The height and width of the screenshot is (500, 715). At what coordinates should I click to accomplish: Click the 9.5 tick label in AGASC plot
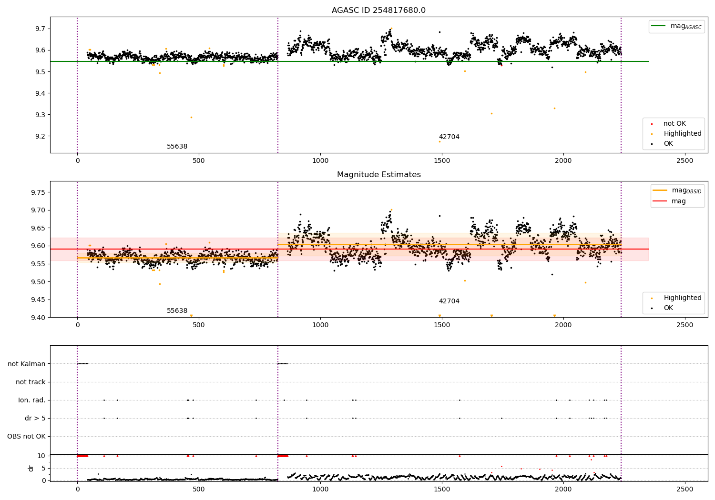point(41,72)
